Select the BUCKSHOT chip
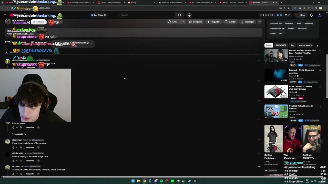The width and height of the screenshot is (328, 184). [281, 45]
